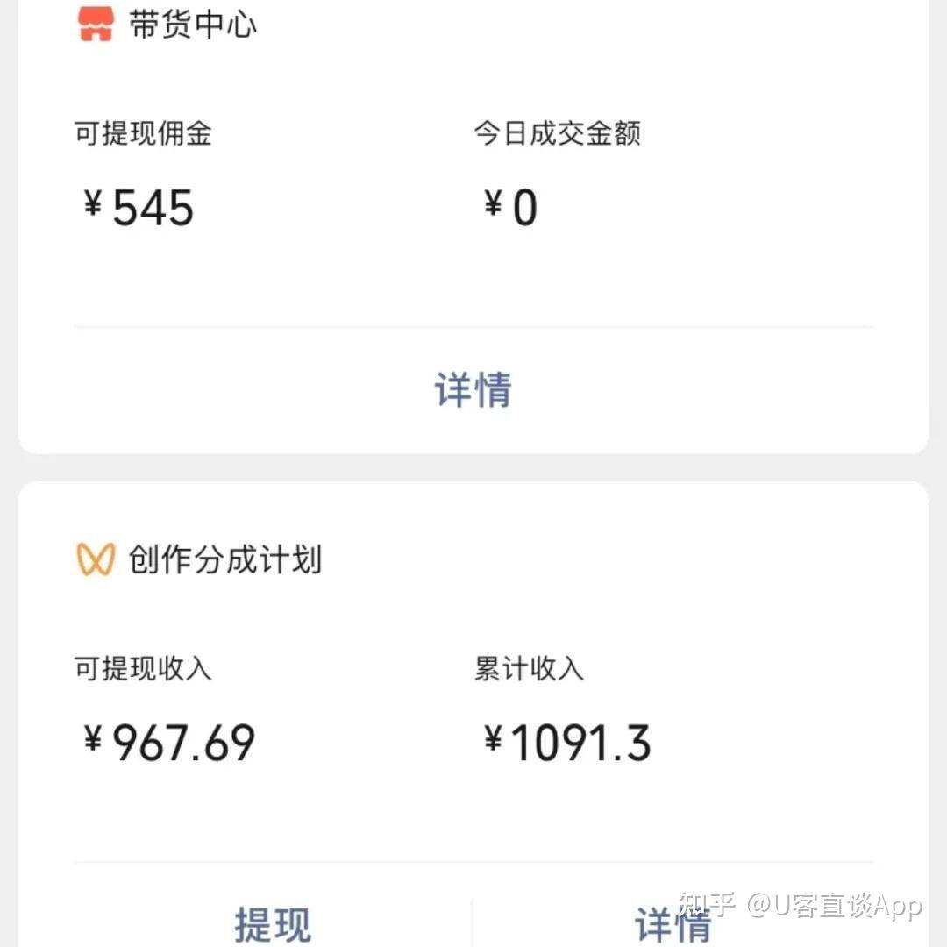
Task: Tap the 可提现佣金 label
Action: coord(143,133)
